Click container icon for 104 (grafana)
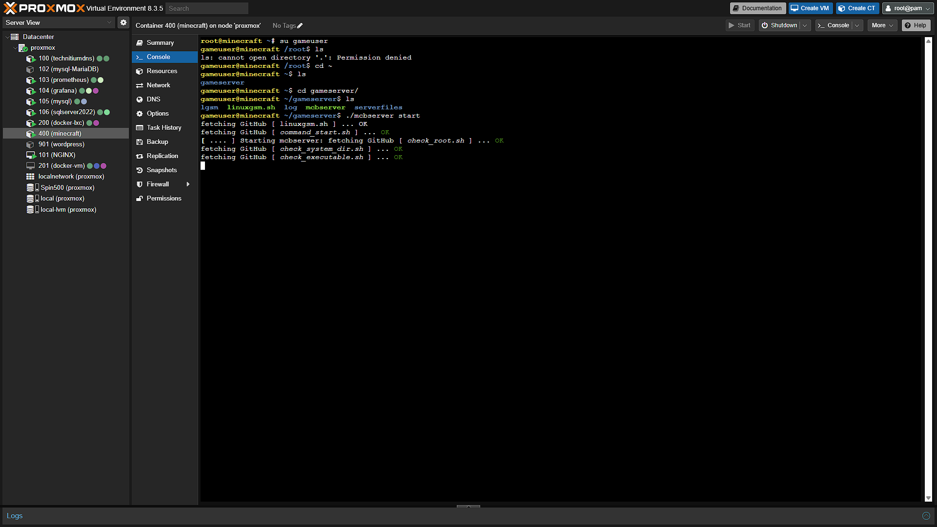Viewport: 937px width, 527px height. pos(31,91)
